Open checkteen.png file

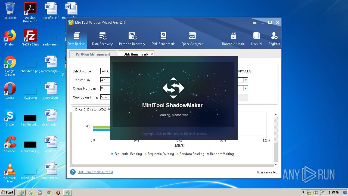(30, 66)
